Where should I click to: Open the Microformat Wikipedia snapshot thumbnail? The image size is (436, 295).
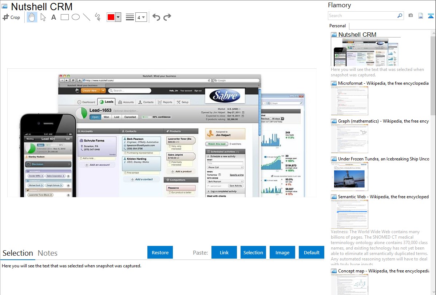pyautogui.click(x=349, y=101)
